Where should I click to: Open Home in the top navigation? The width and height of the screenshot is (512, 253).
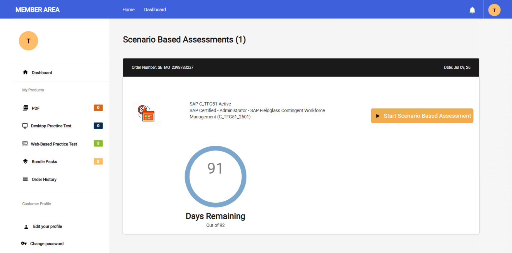click(129, 10)
